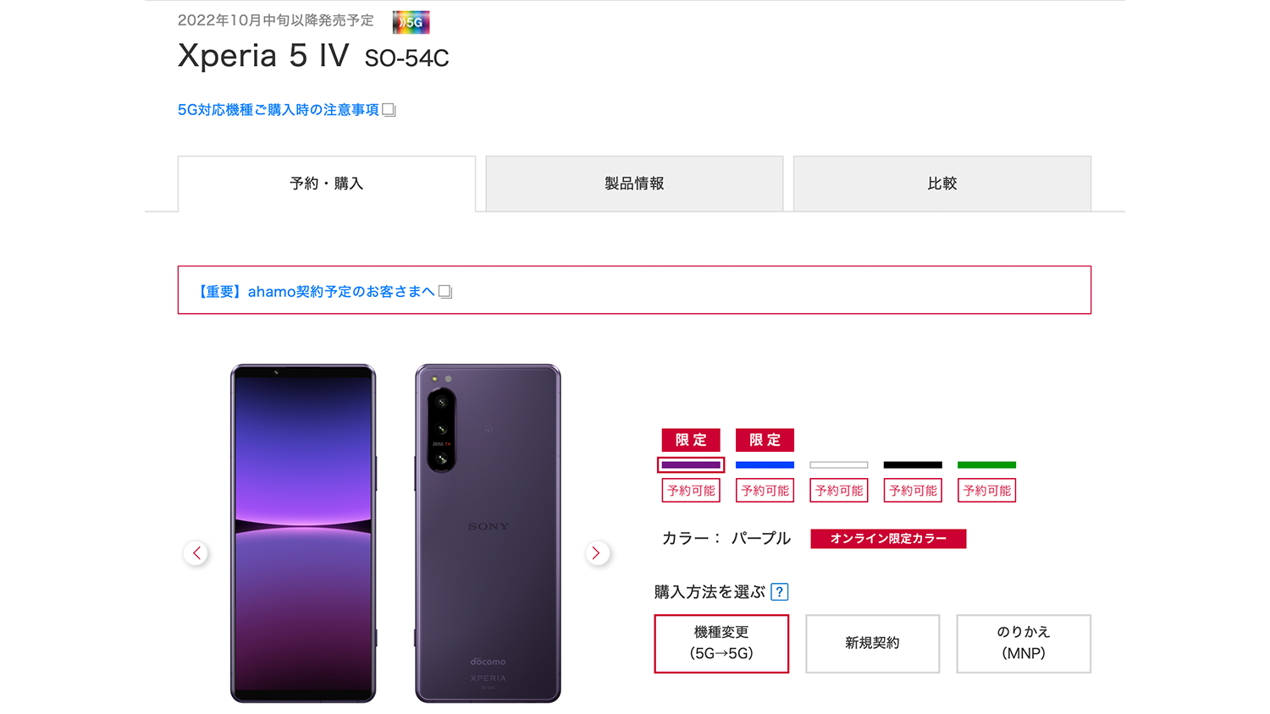Click the 限定 badge above blue
The width and height of the screenshot is (1270, 714).
click(765, 440)
